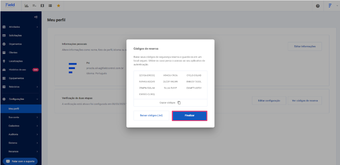This screenshot has width=340, height=165.
Task: Click the Códigos de reserva dialog title
Action: click(146, 49)
